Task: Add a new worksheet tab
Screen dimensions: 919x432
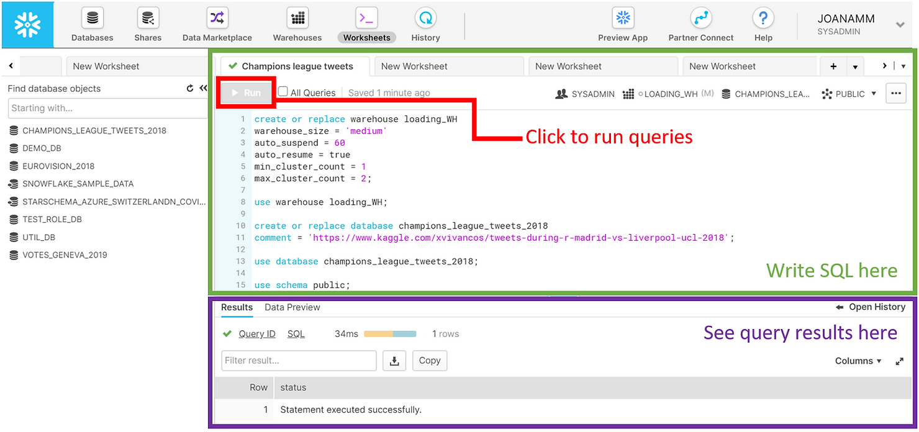Action: pos(833,66)
